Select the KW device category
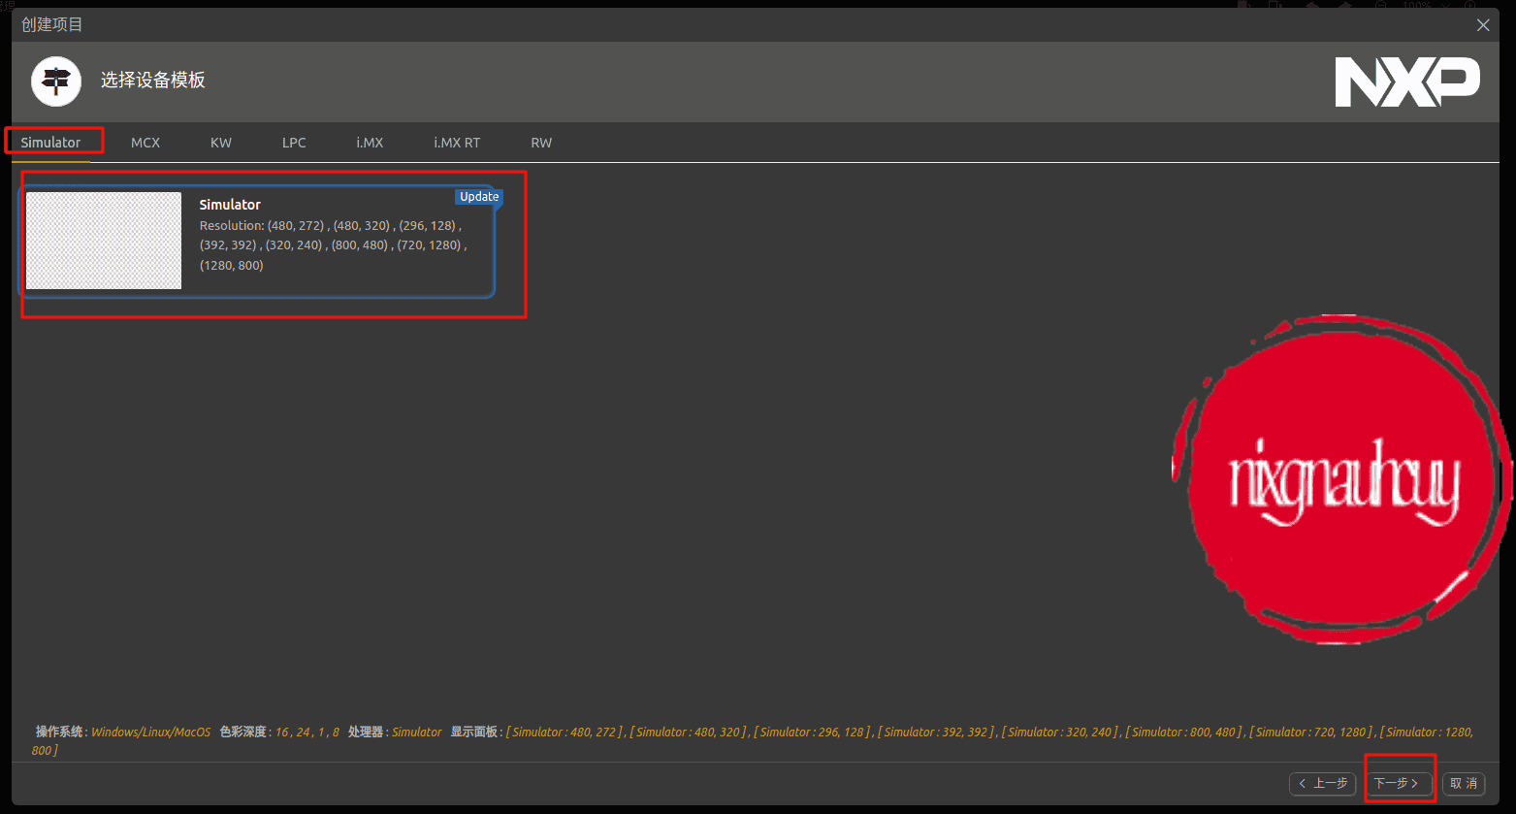The width and height of the screenshot is (1516, 814). pyautogui.click(x=220, y=142)
